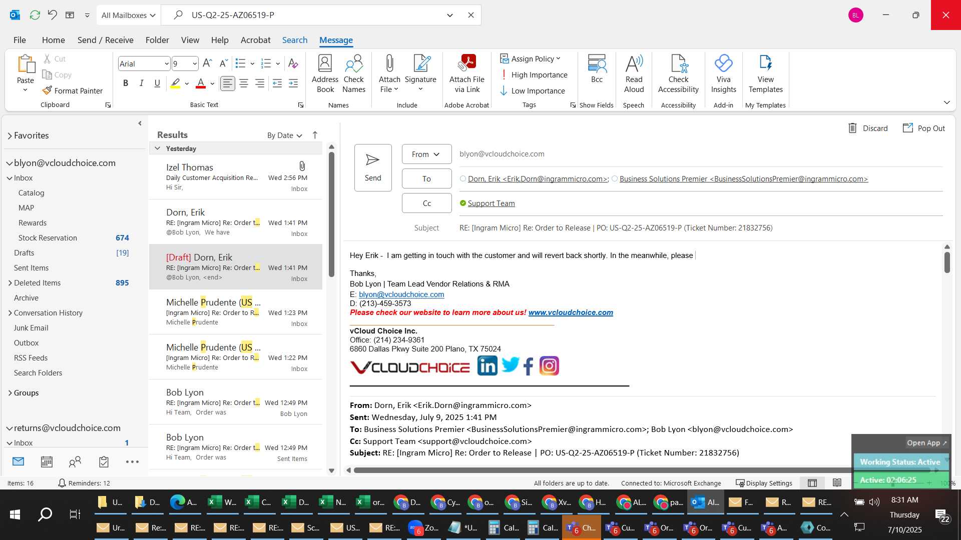The height and width of the screenshot is (540, 961).
Task: Clear the search box with X
Action: click(x=470, y=15)
